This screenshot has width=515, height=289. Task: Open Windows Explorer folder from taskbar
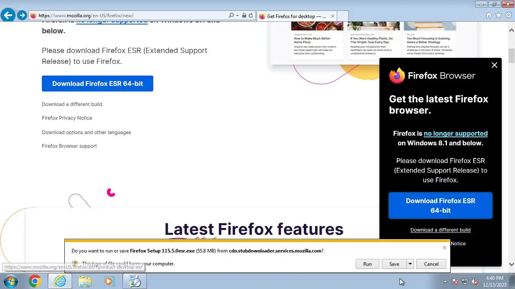coord(85,281)
